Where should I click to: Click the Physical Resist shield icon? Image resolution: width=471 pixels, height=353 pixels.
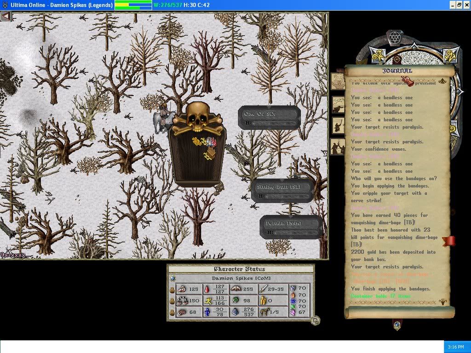[x=293, y=288]
